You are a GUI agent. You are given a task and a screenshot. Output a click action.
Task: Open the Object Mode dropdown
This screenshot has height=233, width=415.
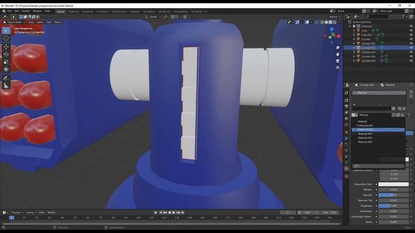coord(14,22)
